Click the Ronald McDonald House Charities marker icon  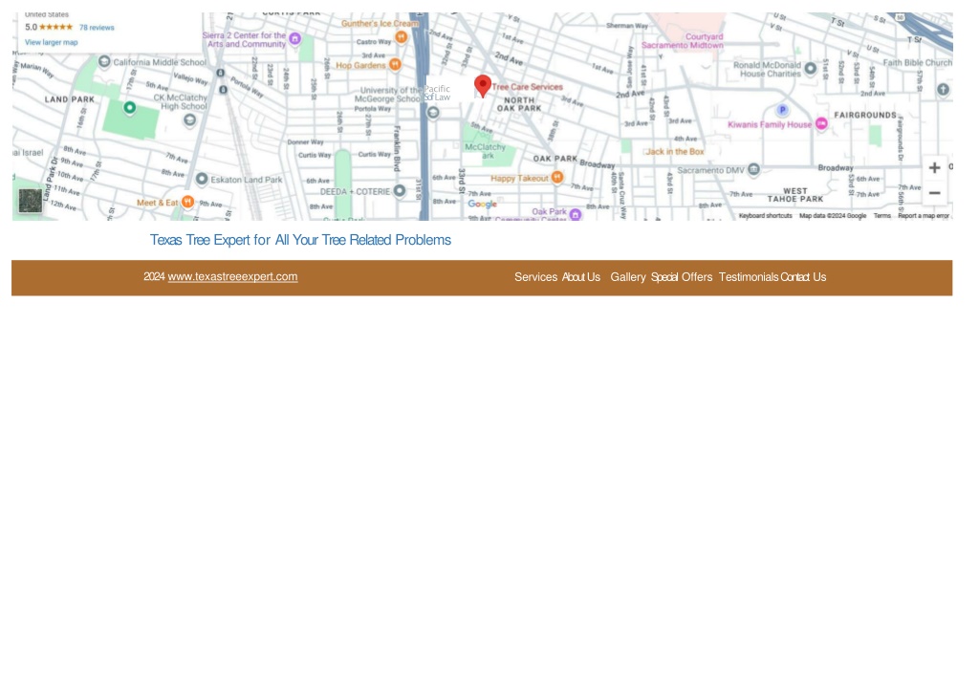click(811, 69)
